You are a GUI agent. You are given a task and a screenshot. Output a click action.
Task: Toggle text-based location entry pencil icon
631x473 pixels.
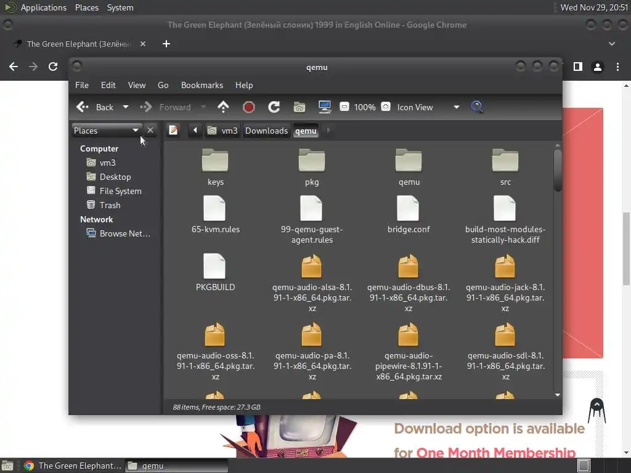[x=173, y=131]
